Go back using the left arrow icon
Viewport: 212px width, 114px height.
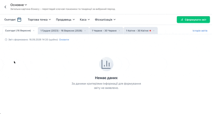coord(5,7)
